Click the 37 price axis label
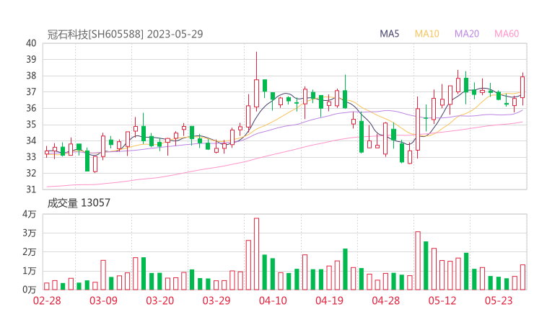Image resolution: width=534 pixels, height=317 pixels. click(x=31, y=91)
